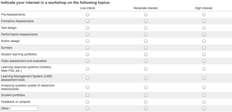Mark High interest for Surveys
The image size is (232, 112).
(204, 48)
